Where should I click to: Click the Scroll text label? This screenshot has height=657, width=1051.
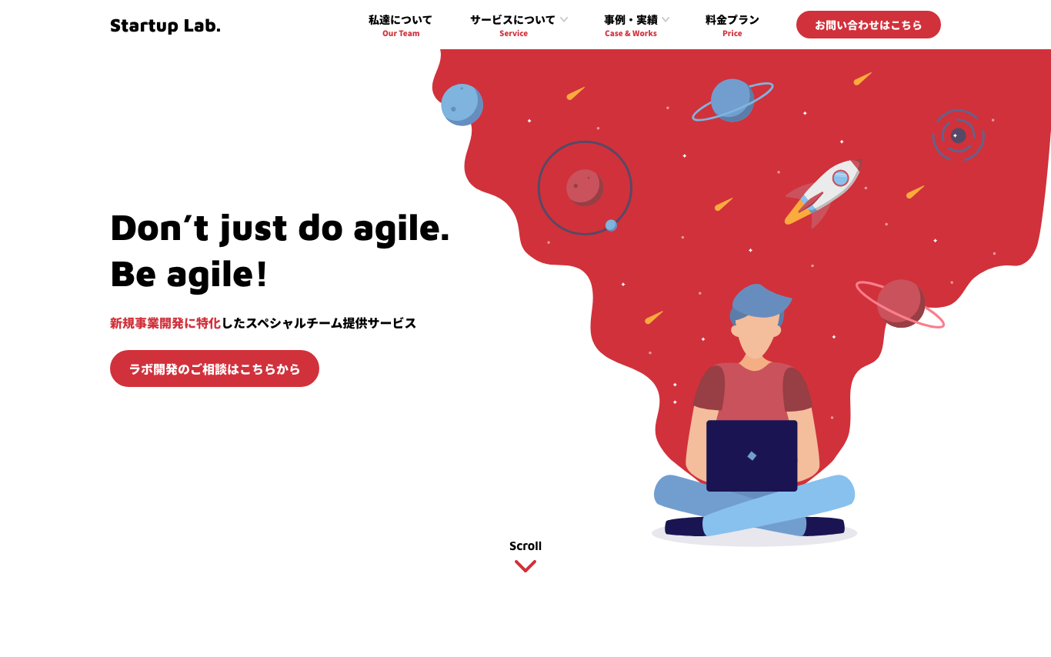[x=525, y=546]
